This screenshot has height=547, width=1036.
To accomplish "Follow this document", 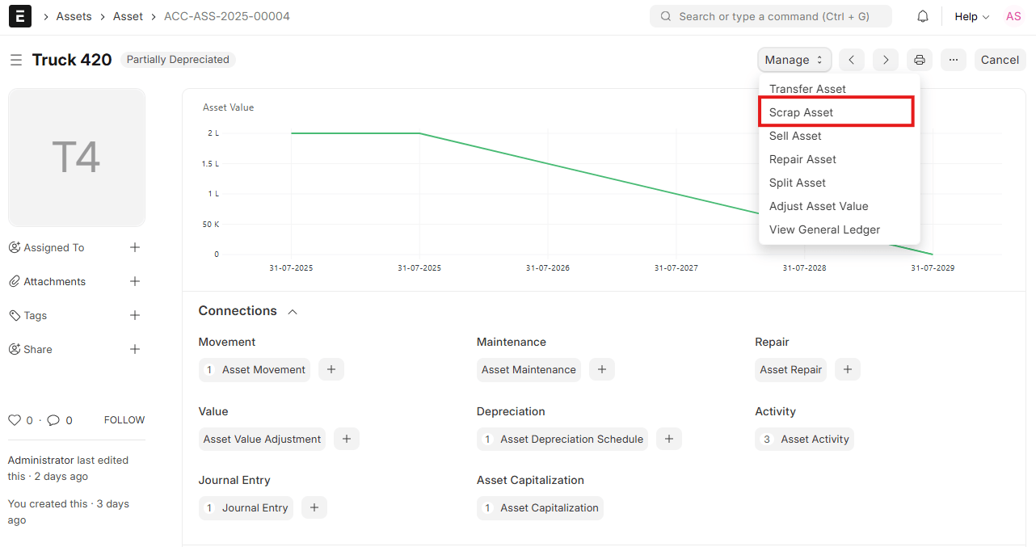I will pyautogui.click(x=124, y=420).
